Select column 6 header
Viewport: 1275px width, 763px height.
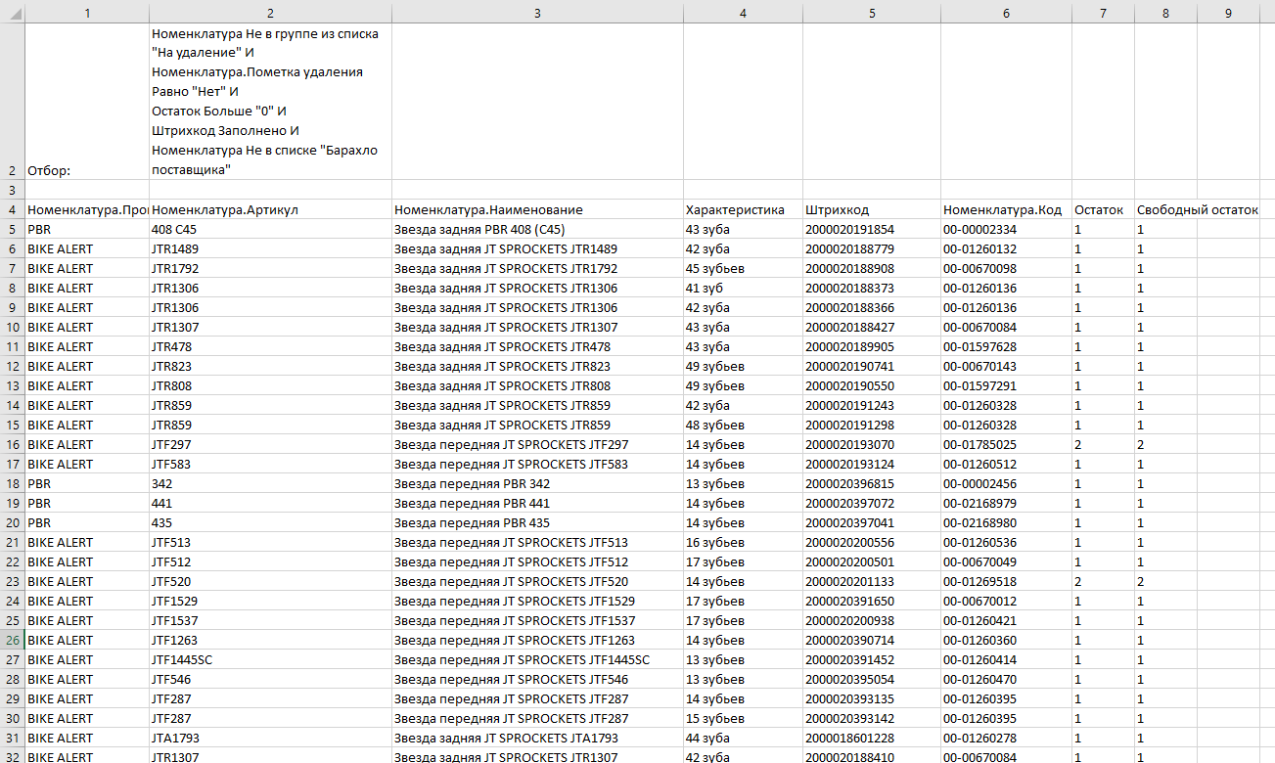(x=1006, y=13)
